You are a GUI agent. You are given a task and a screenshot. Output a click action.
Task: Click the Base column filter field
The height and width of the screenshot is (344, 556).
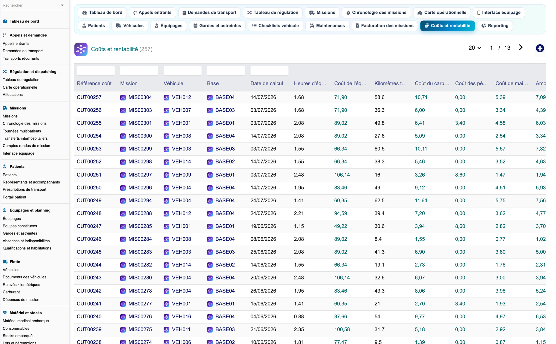(x=226, y=71)
